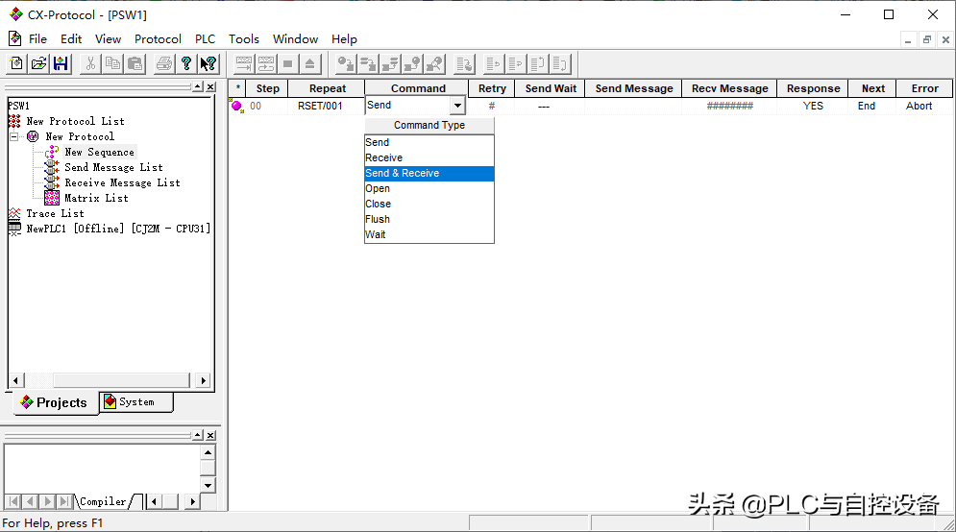Click the About question mark icon
This screenshot has width=956, height=532.
click(x=186, y=64)
